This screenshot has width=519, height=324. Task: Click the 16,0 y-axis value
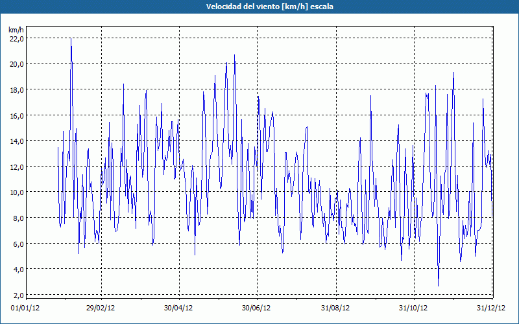(x=17, y=116)
